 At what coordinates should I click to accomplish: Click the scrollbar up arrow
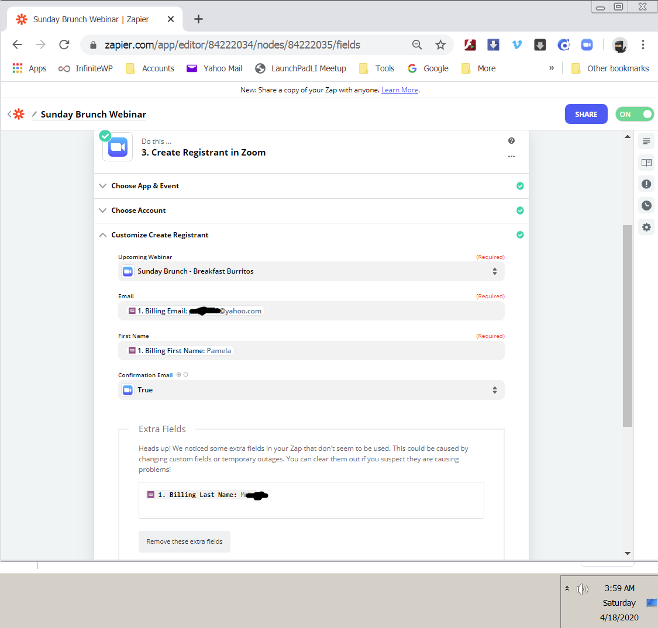coord(628,137)
